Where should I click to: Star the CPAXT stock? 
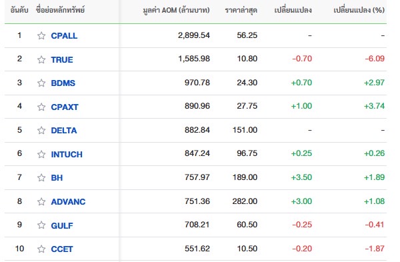[41, 107]
